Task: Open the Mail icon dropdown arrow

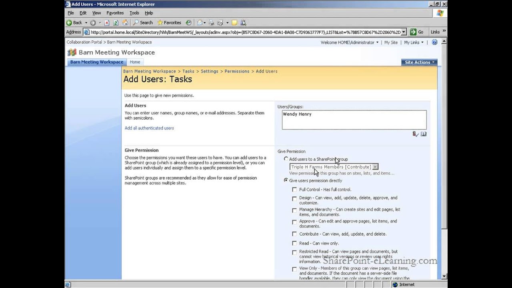Action: click(205, 23)
